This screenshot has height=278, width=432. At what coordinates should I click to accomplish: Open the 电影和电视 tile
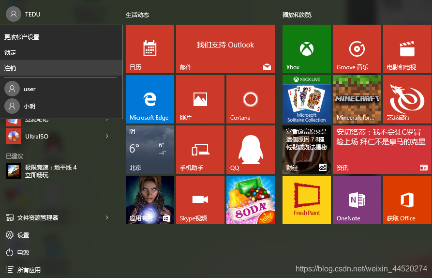point(407,49)
